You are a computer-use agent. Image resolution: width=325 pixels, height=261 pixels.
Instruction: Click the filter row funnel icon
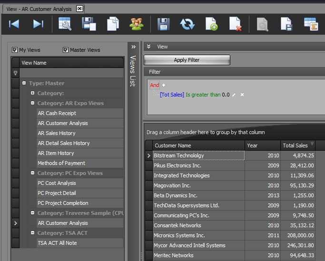pyautogui.click(x=15, y=73)
